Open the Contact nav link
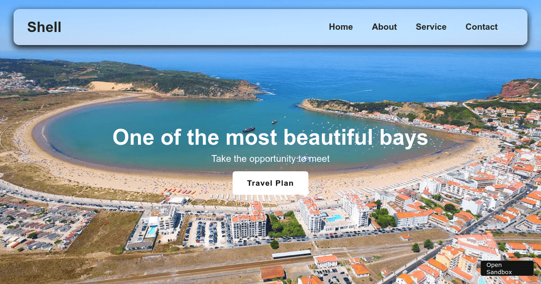This screenshot has height=284, width=541. click(x=481, y=27)
